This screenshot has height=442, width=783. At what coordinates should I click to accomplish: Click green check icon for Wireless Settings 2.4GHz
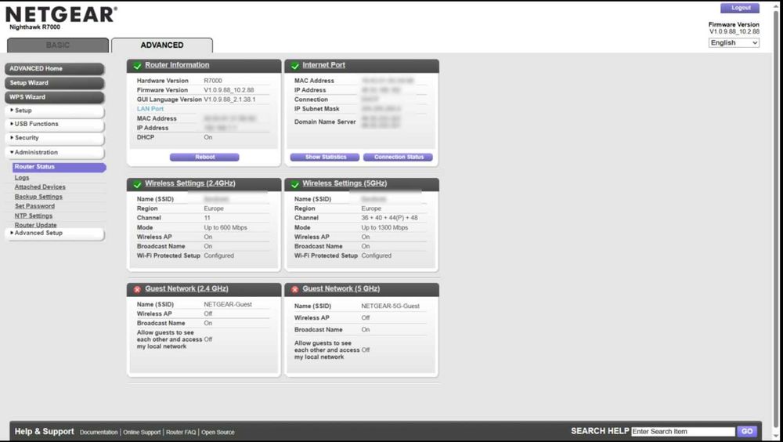137,184
